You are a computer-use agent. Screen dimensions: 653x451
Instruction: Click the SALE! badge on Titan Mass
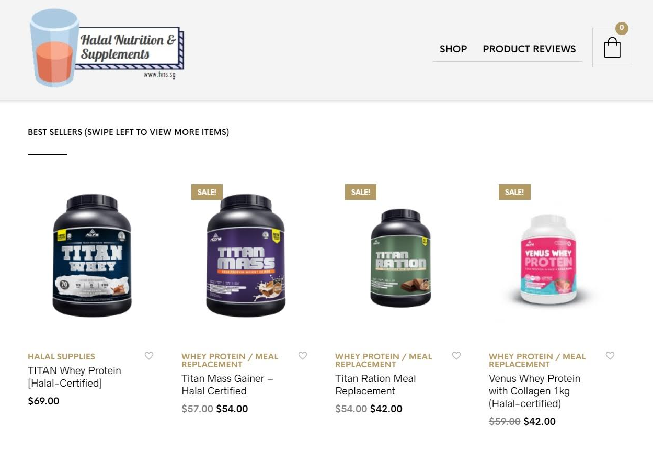pyautogui.click(x=207, y=192)
